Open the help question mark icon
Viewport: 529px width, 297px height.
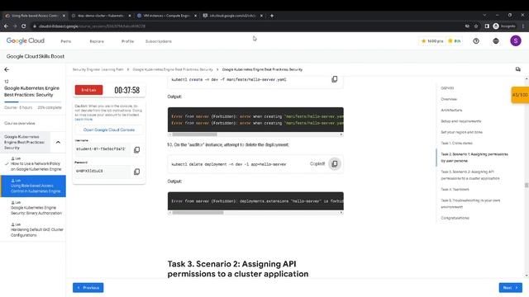click(x=476, y=40)
